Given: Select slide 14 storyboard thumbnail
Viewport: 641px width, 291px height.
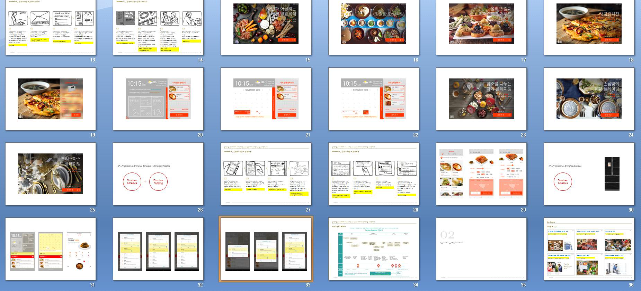Looking at the screenshot, I should pos(158,27).
